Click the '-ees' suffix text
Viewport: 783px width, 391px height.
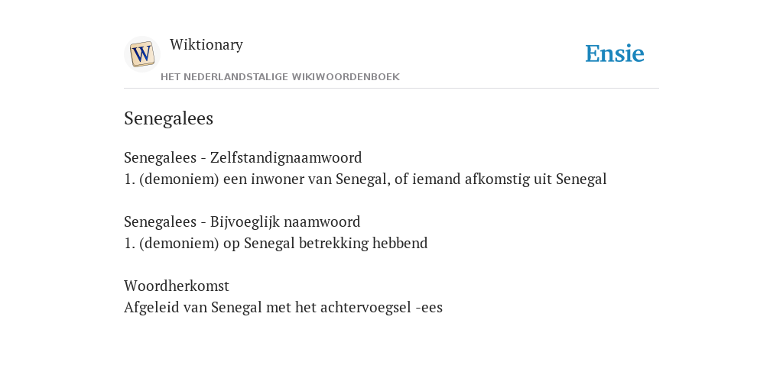429,308
